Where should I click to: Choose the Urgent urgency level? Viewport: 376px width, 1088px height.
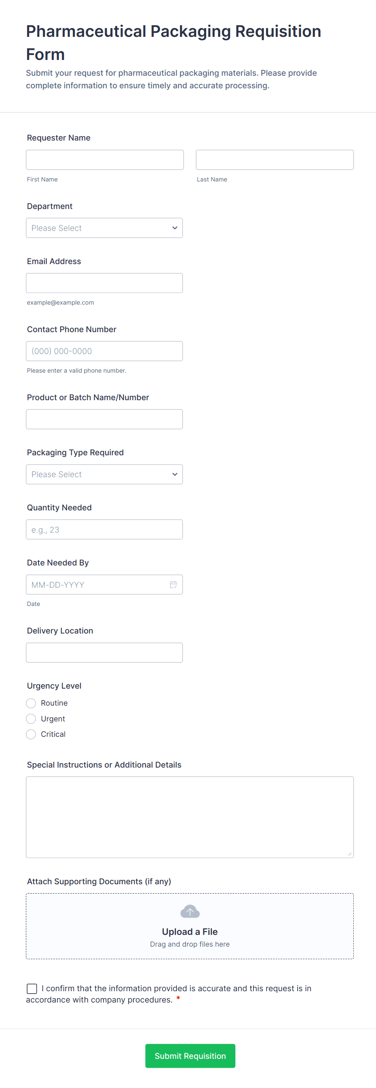pos(31,719)
